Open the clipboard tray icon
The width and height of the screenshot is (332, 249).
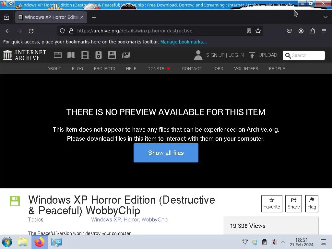[x=265, y=242]
